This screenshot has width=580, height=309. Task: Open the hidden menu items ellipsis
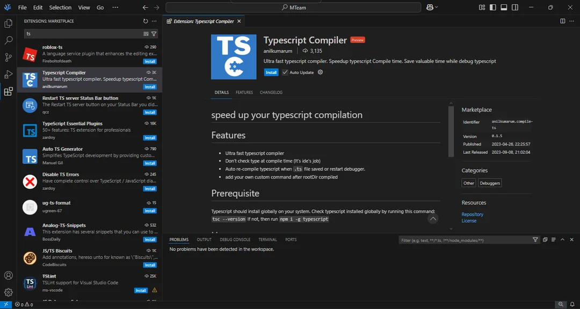click(115, 8)
